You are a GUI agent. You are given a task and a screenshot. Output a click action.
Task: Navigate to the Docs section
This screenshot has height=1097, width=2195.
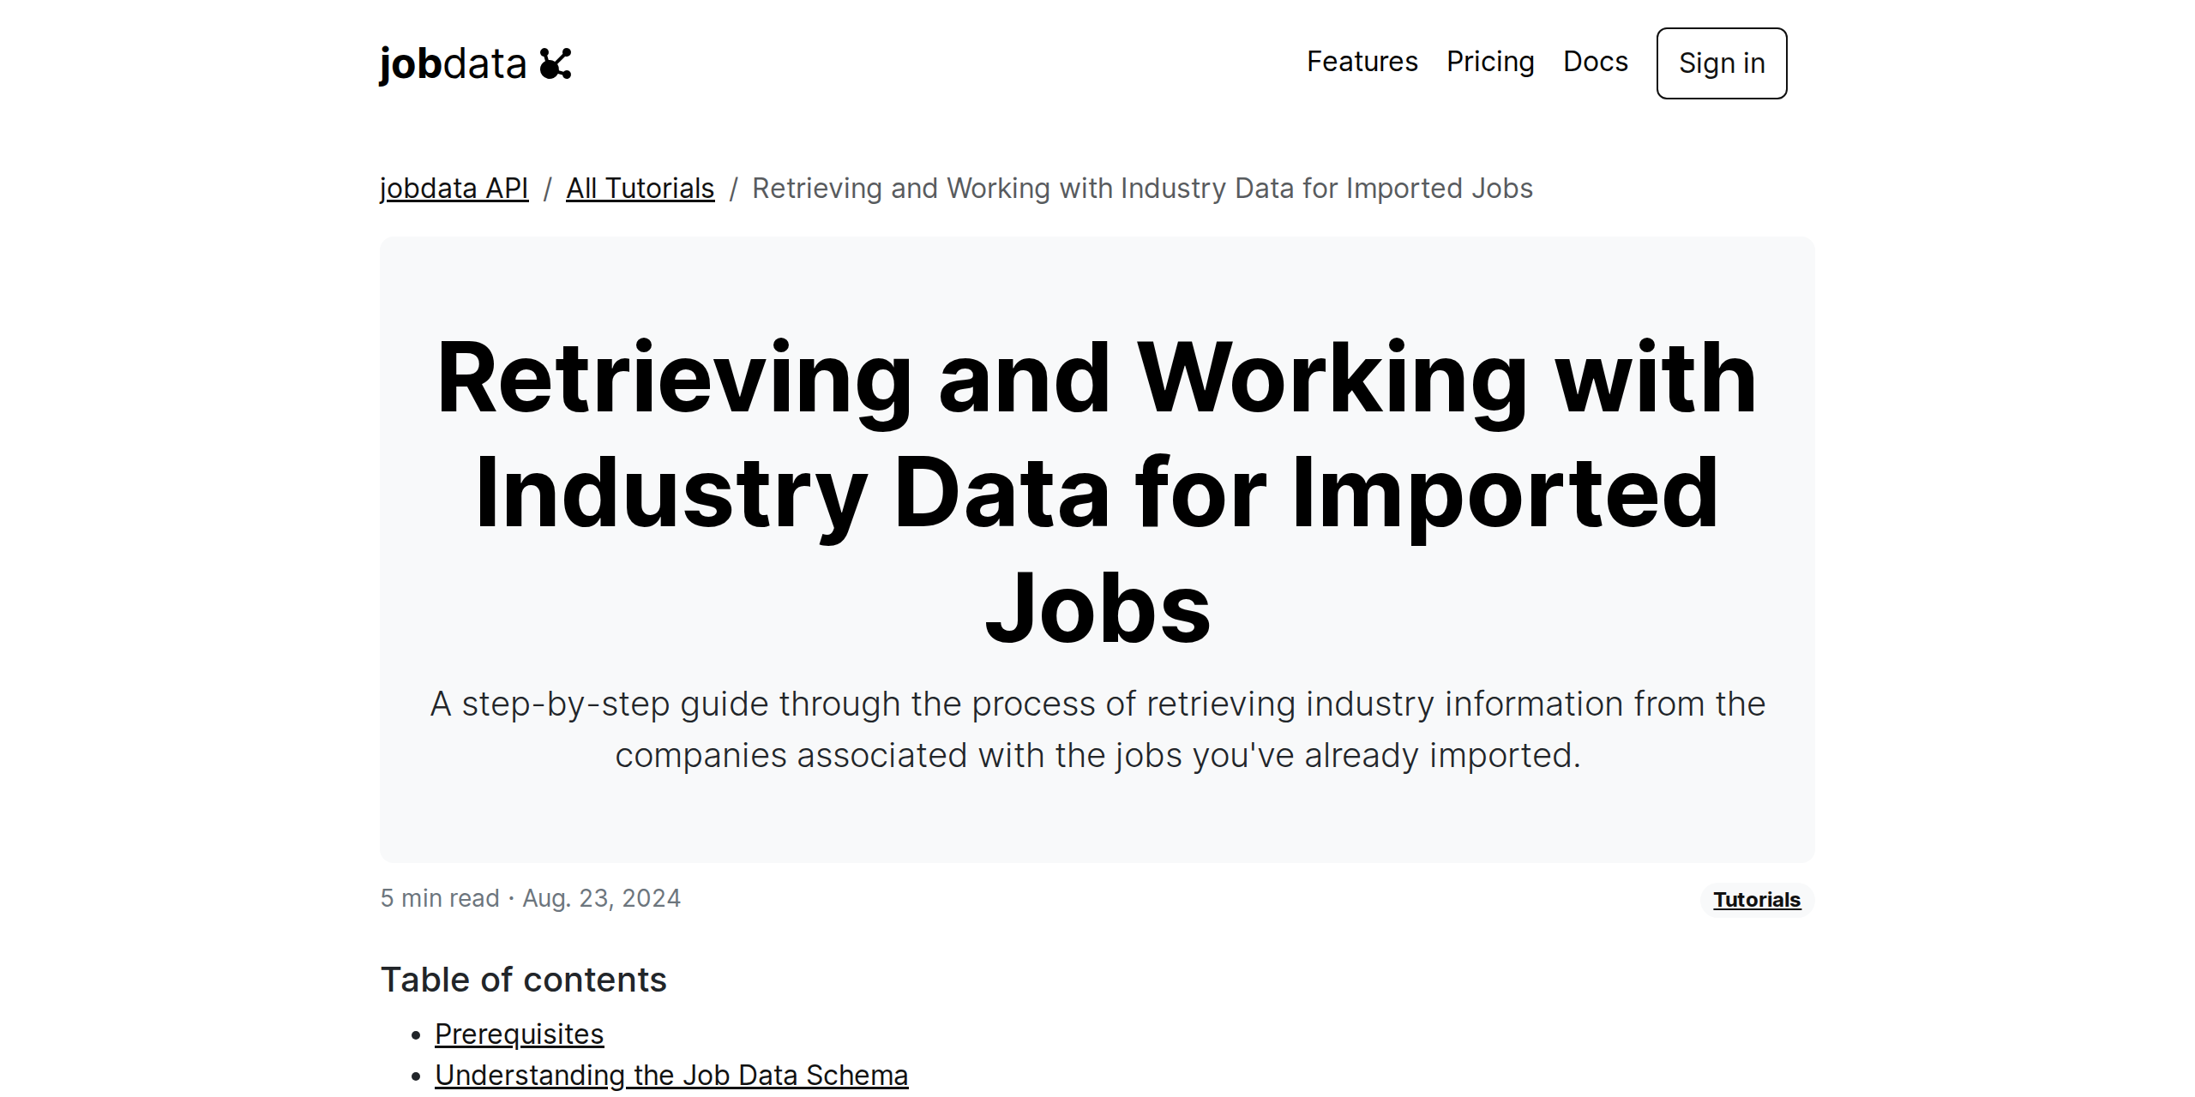click(x=1596, y=62)
